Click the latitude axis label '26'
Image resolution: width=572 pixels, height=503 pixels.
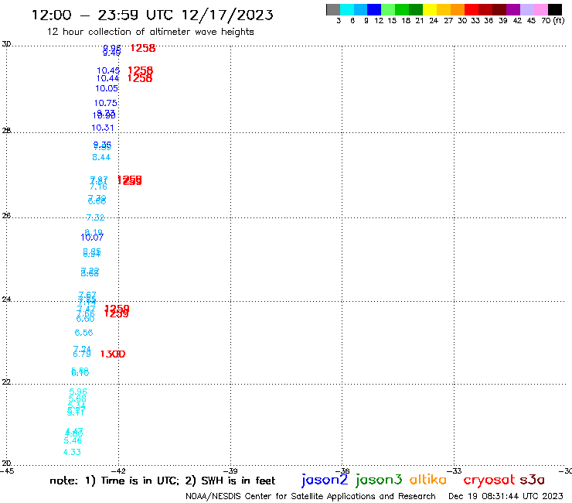click(x=6, y=216)
